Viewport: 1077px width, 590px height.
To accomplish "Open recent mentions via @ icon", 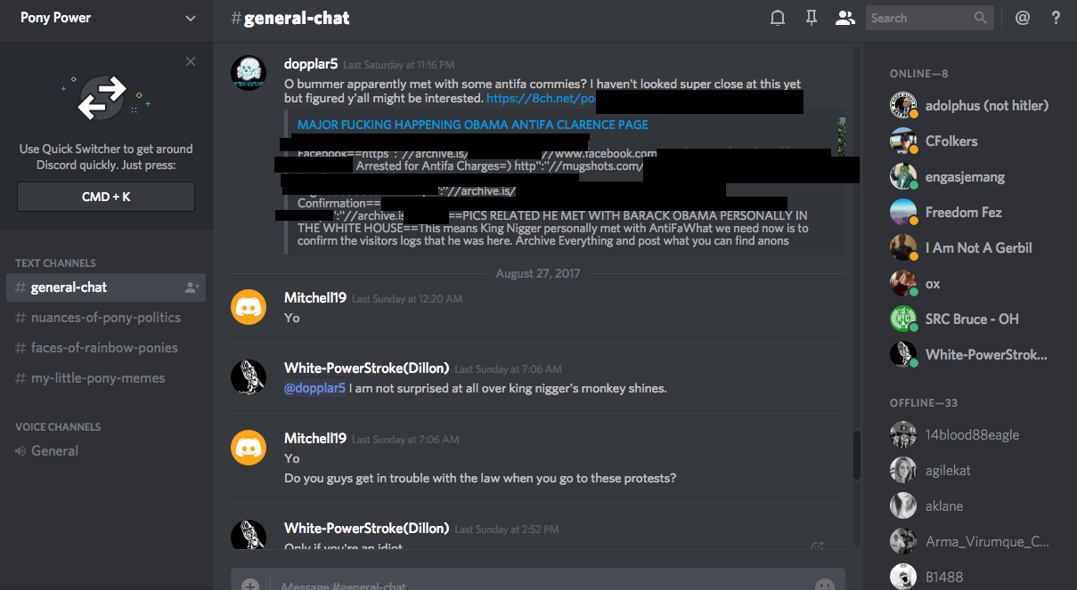I will pyautogui.click(x=1023, y=18).
